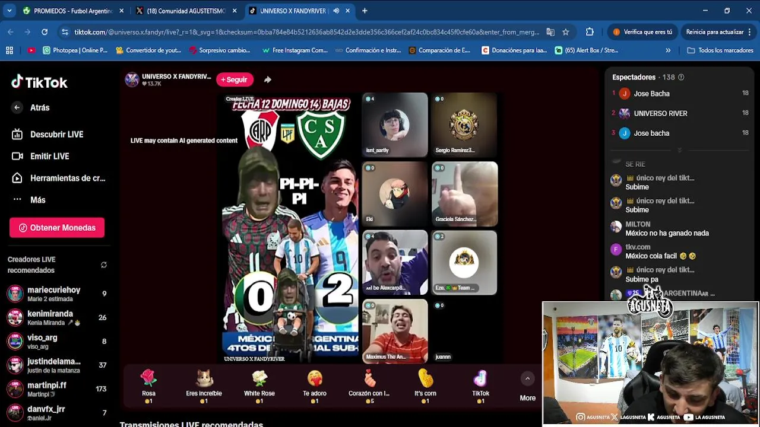Mute the TikTok tab audio icon

(x=336, y=11)
